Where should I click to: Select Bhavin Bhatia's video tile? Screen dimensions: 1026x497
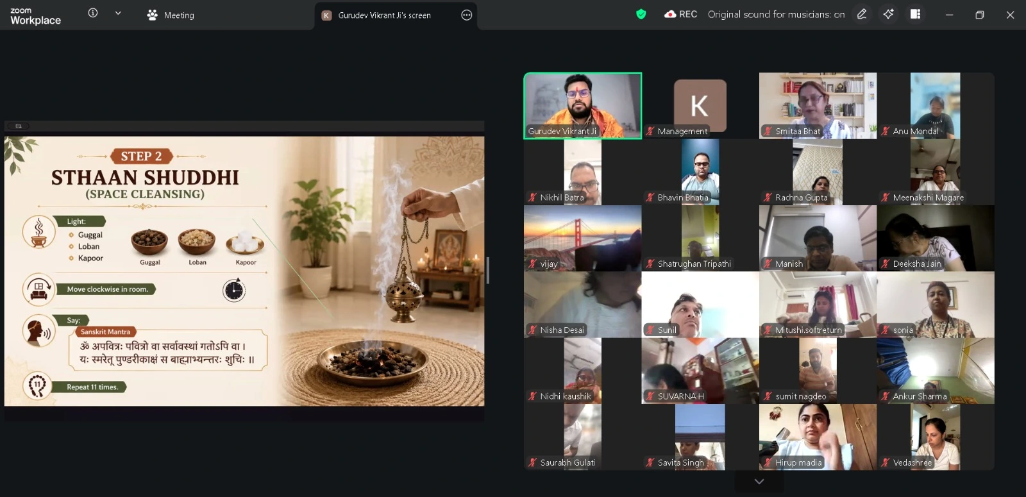pyautogui.click(x=700, y=172)
